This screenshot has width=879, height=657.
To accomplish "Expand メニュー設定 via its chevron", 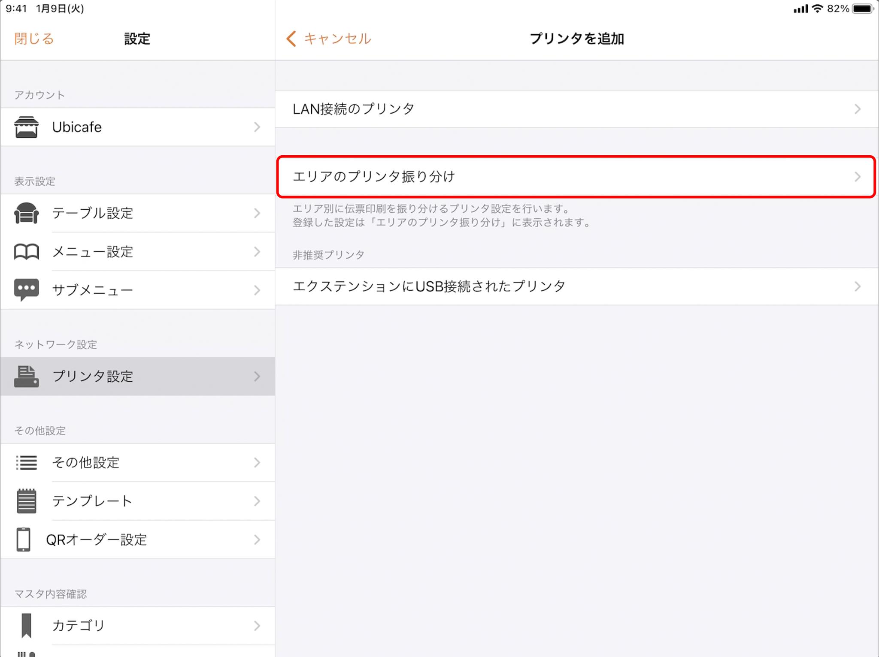I will click(257, 252).
